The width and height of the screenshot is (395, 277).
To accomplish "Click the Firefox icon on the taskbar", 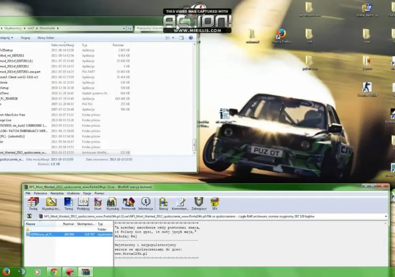I will click(6, 272).
